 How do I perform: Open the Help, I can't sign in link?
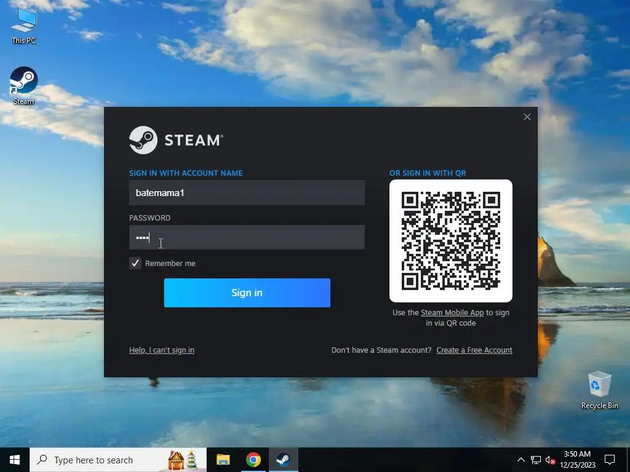(x=162, y=350)
